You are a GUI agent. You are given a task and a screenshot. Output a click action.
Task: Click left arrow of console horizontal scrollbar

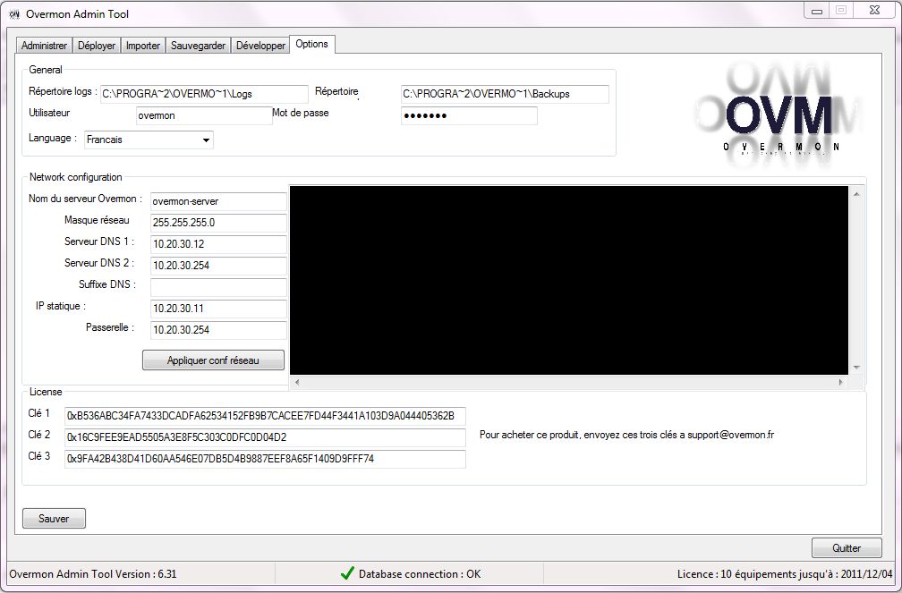coord(297,382)
